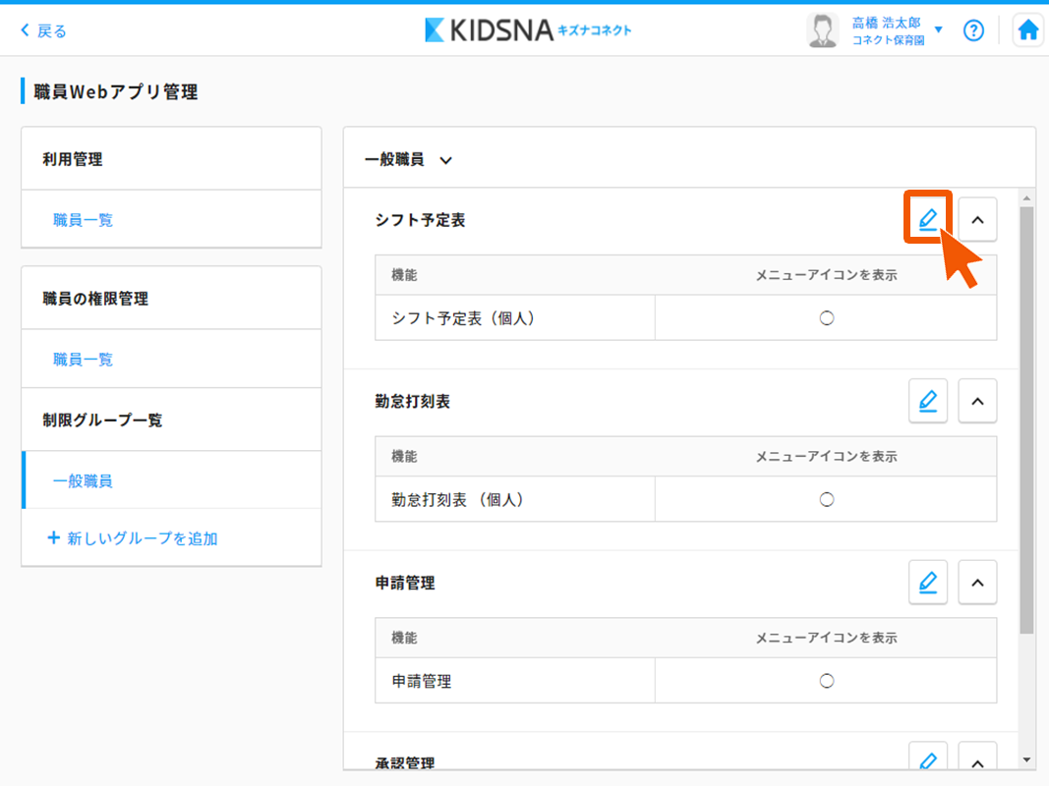Click the 戻る back link
Image resolution: width=1049 pixels, height=786 pixels.
click(x=44, y=30)
